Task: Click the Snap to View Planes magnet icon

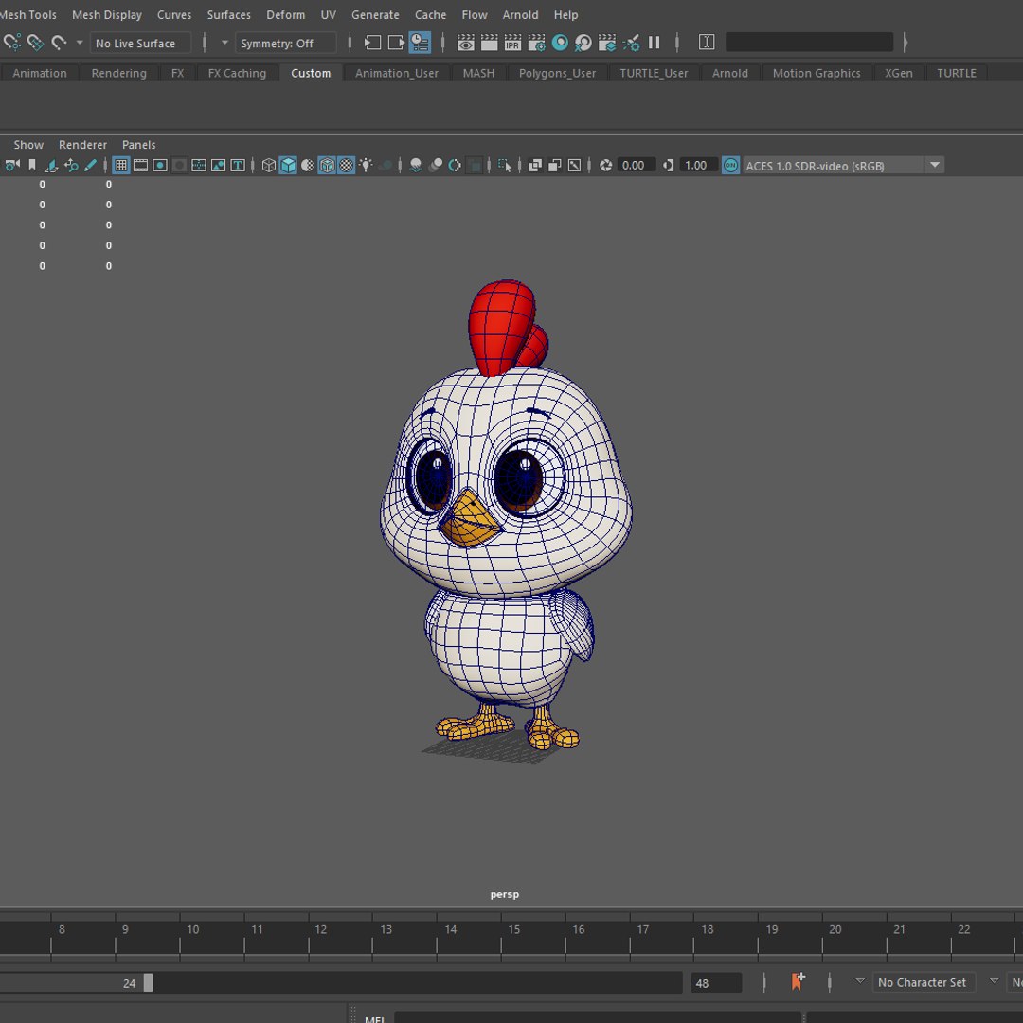Action: pos(35,43)
